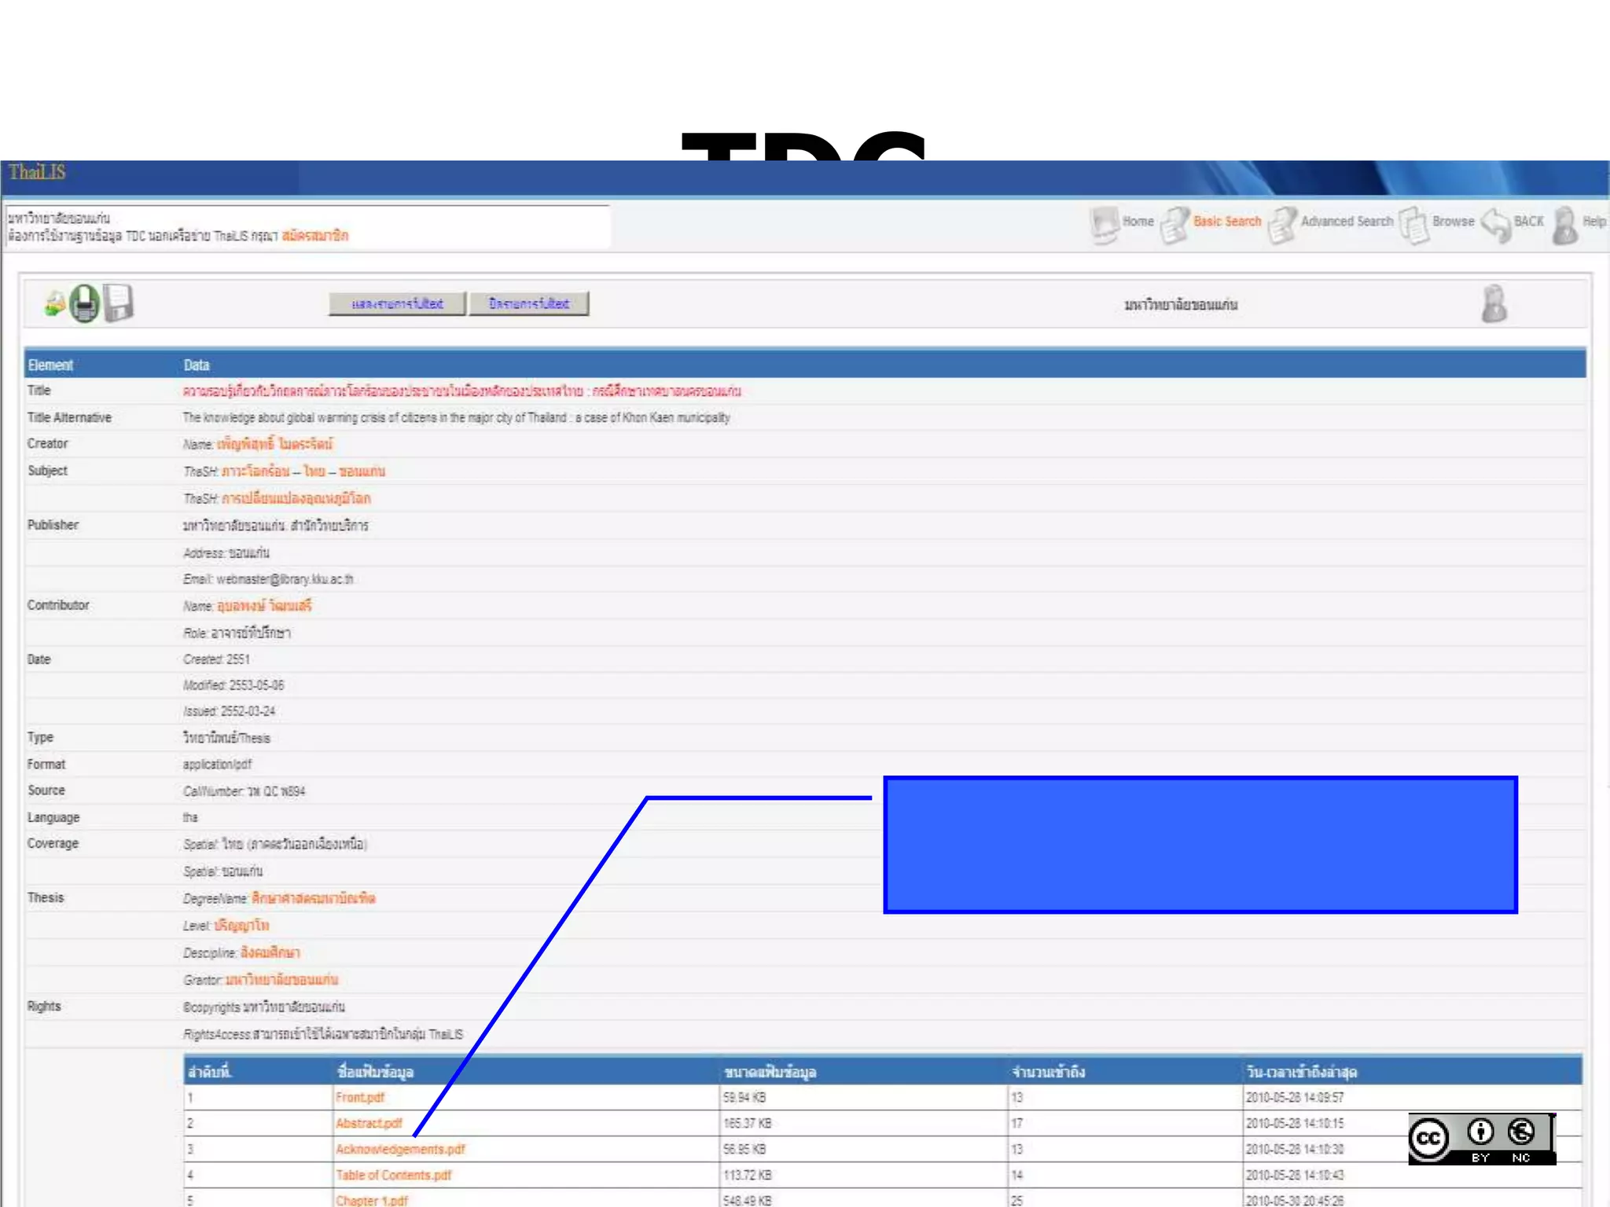Screen dimensions: 1610x1207
Task: Click the Creative Commons BY-NC badge
Action: [x=1481, y=1139]
